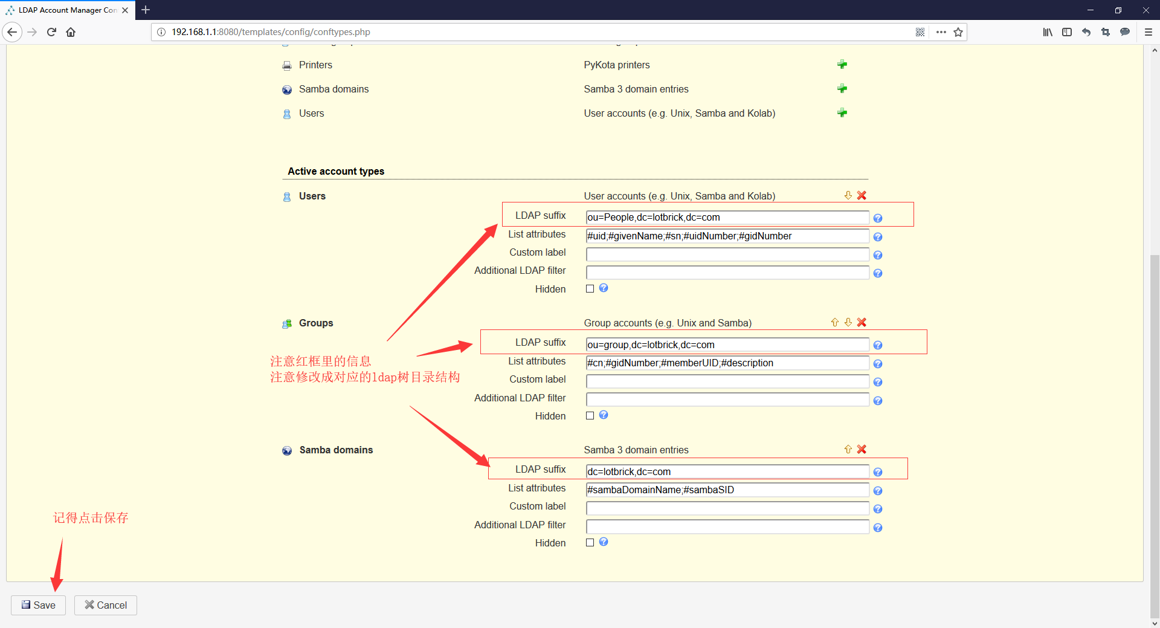Toggle Hidden checkbox for Groups
Viewport: 1160px width, 628px height.
pos(590,416)
